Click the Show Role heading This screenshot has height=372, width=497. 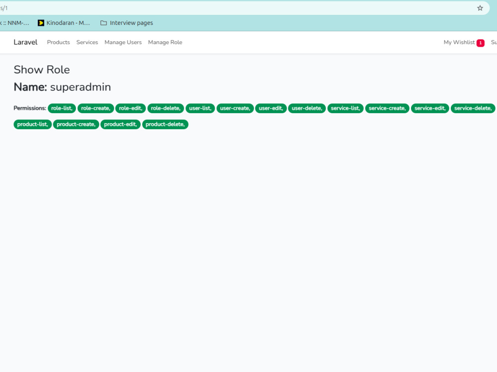click(x=42, y=70)
